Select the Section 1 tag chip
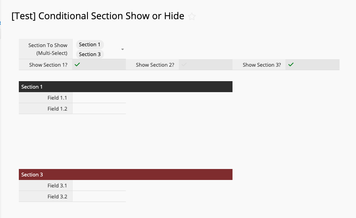The image size is (356, 218). point(90,45)
